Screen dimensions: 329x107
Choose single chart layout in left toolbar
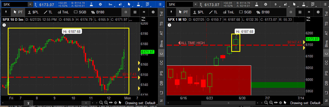pos(126,12)
